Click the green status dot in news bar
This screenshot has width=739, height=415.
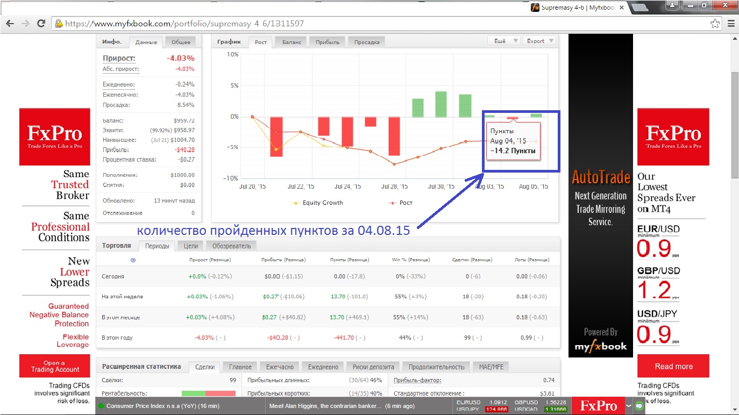(101, 406)
